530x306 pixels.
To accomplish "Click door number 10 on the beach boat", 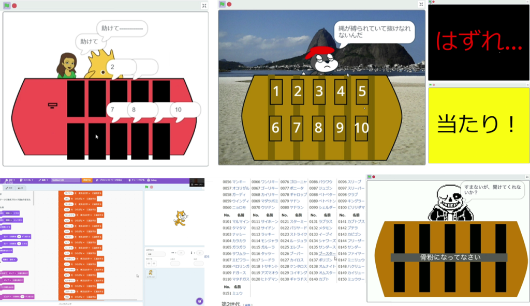I will pos(361,128).
